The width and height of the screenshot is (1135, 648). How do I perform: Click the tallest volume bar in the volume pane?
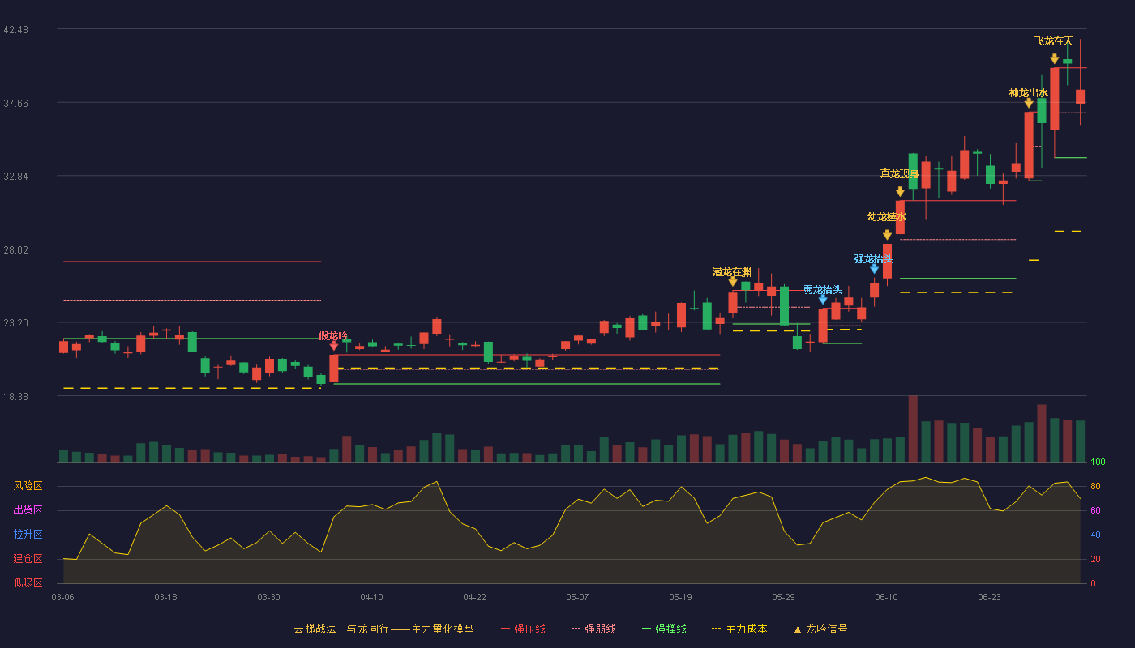pos(913,428)
